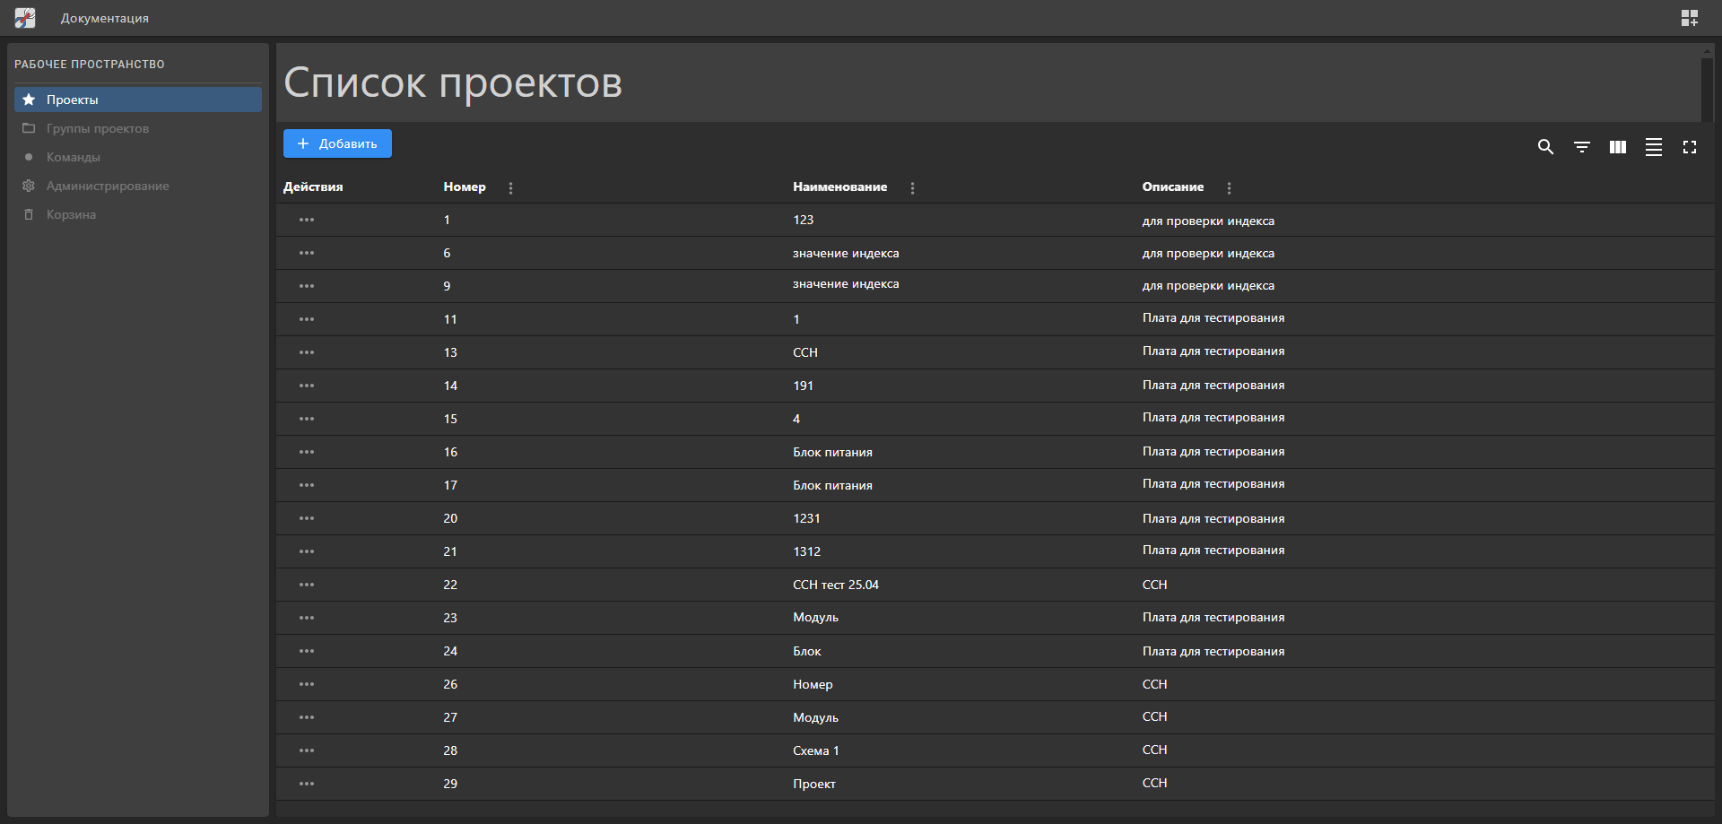1722x824 pixels.
Task: Open Описание column options menu
Action: point(1230,188)
